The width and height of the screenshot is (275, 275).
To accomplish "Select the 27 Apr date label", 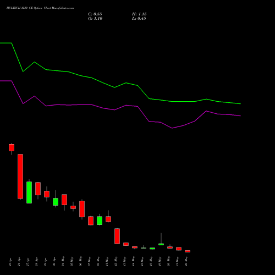I will 28,262.
